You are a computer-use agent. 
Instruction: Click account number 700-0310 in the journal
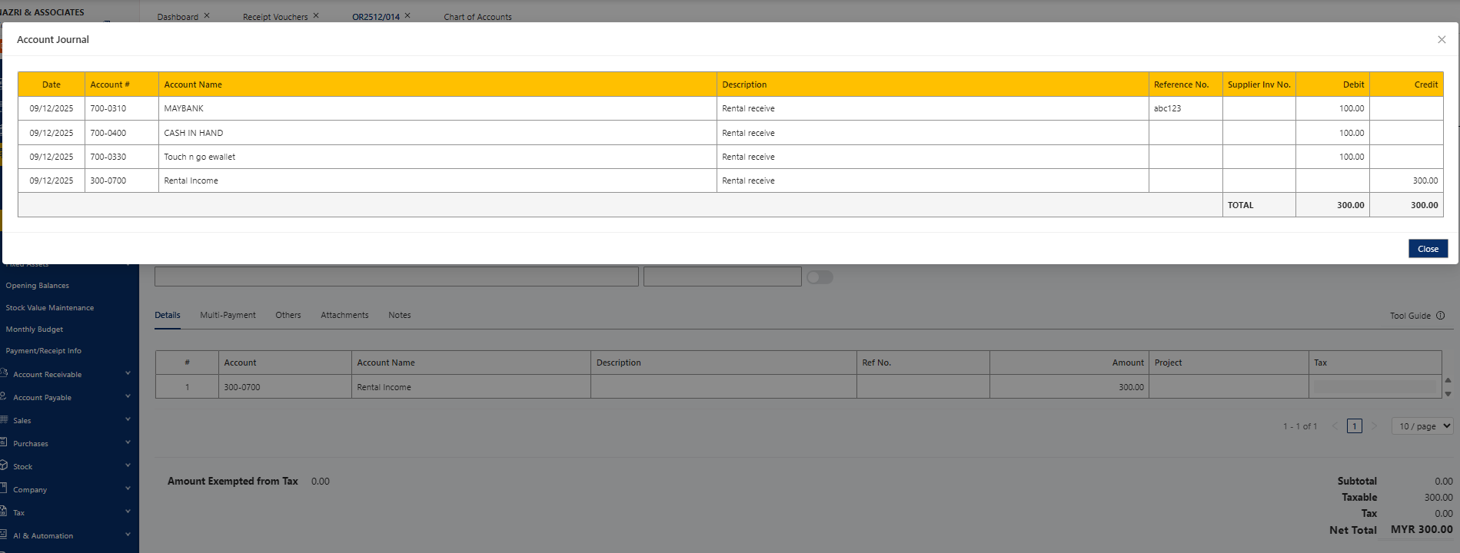[108, 109]
